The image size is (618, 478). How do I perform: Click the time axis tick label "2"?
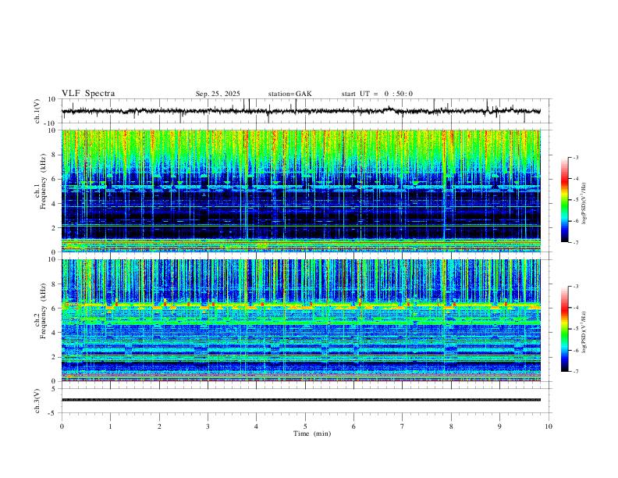pyautogui.click(x=159, y=426)
